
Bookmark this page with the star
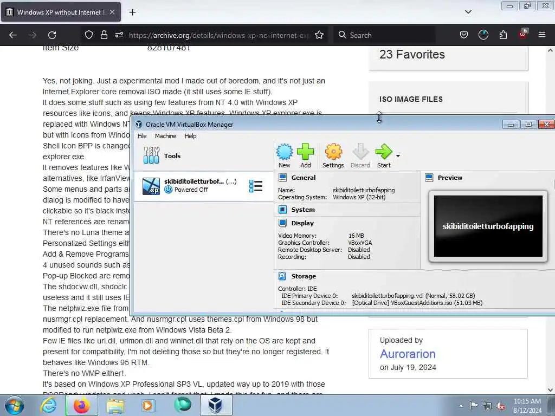[319, 35]
